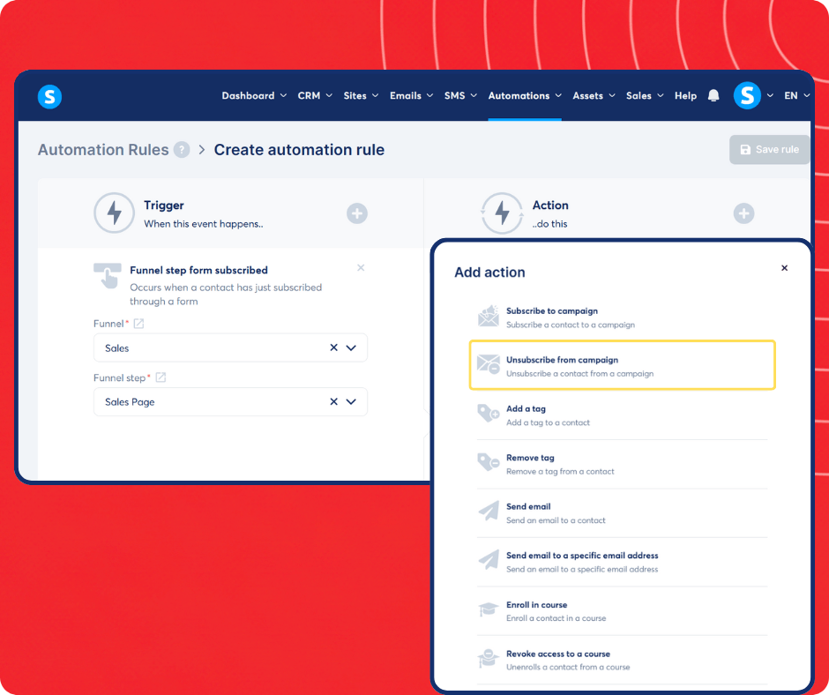Click the specific email address paper plane icon
Viewport: 829px width, 695px height.
tap(489, 560)
